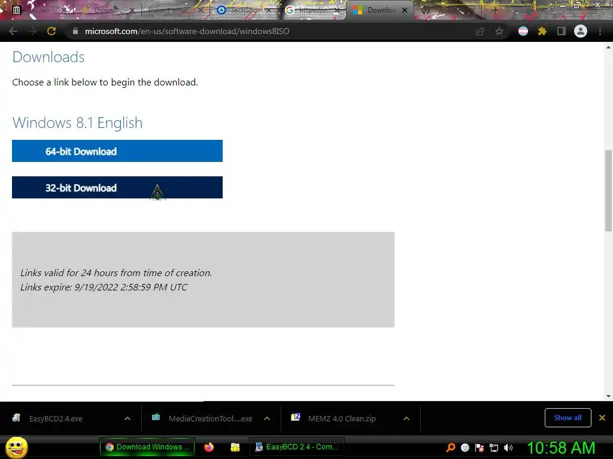This screenshot has height=459, width=613.
Task: Click the Windows 8.1 English heading
Action: coord(77,123)
